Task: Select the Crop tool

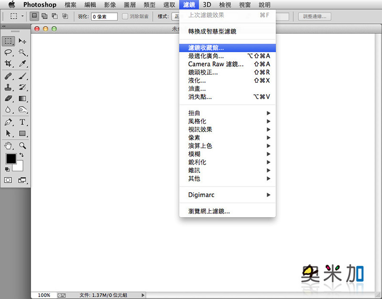Action: pyautogui.click(x=8, y=64)
